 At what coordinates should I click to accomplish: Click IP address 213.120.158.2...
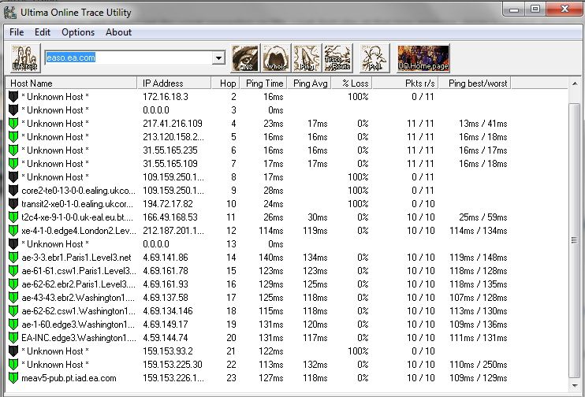coord(173,137)
